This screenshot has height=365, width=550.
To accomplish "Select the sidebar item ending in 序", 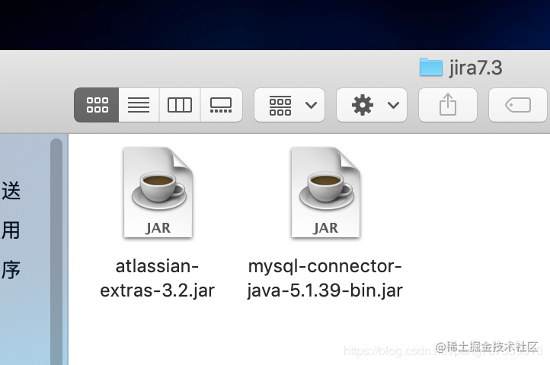I will 11,270.
